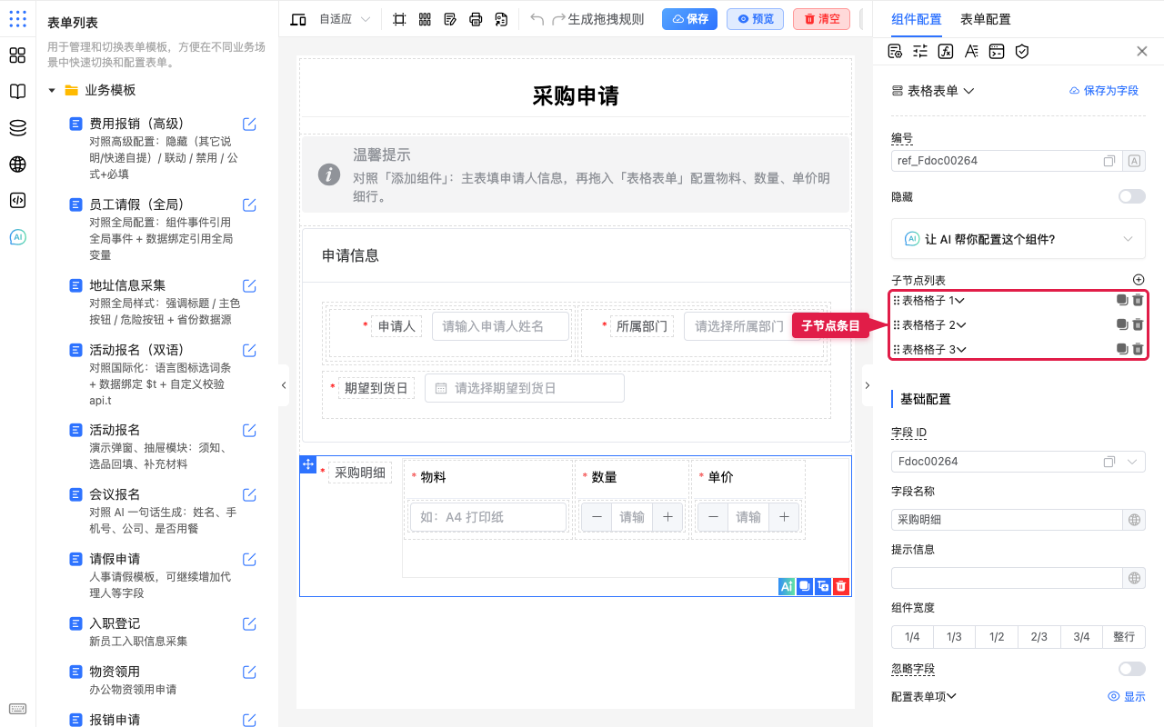Toggle the 隐藏 switch
The width and height of the screenshot is (1164, 727).
click(1132, 196)
